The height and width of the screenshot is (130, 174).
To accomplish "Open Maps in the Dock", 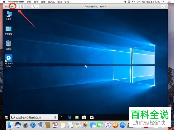I will point(78,125).
